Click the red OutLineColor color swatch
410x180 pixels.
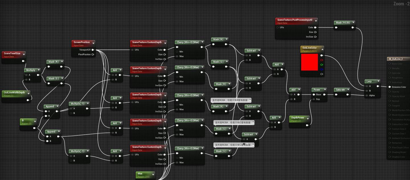pos(310,61)
